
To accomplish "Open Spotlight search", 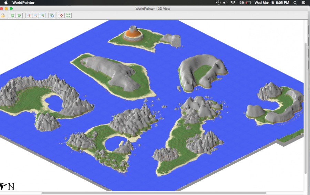I will (295, 2).
